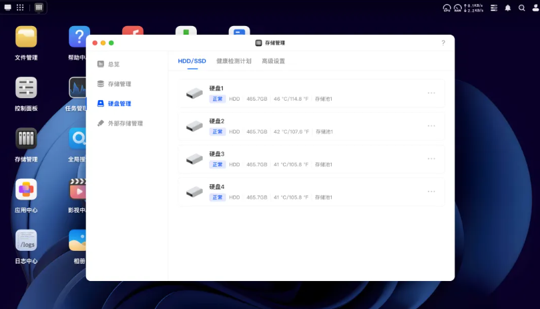Switch to the 高级设置 tab

click(274, 61)
